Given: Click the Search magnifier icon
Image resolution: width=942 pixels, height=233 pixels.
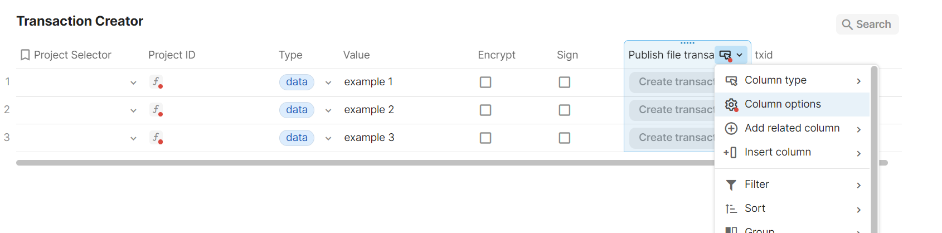Looking at the screenshot, I should (x=847, y=25).
